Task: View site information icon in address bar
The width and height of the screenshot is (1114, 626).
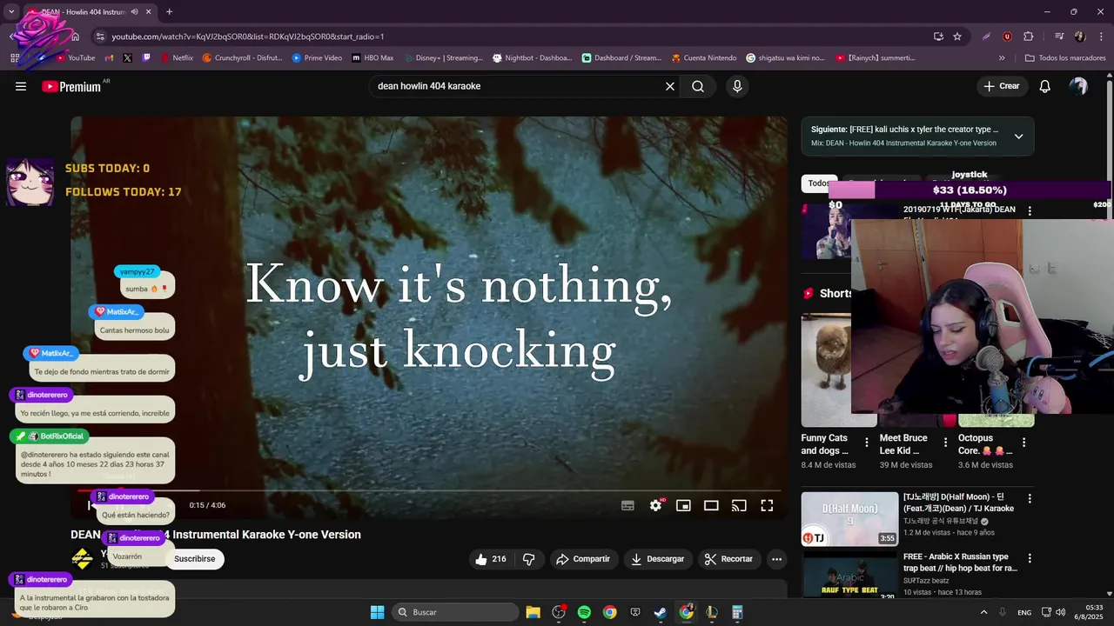Action: pyautogui.click(x=100, y=37)
